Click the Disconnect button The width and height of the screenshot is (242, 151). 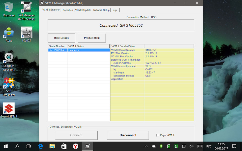(128, 135)
